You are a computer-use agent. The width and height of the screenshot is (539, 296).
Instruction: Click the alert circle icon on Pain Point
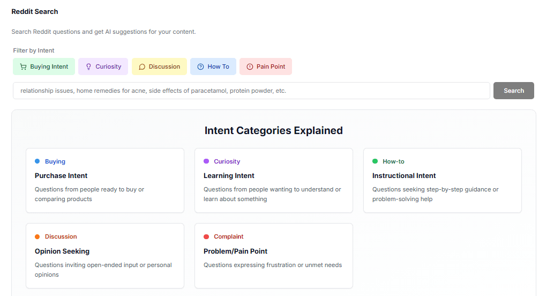[250, 67]
